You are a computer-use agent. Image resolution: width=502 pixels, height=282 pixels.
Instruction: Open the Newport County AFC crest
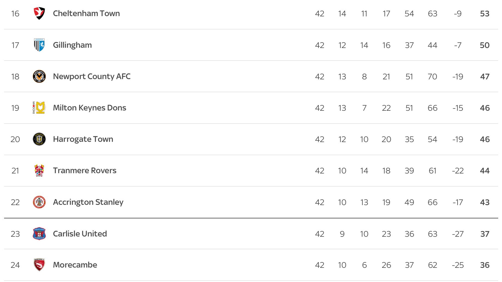[x=39, y=76]
